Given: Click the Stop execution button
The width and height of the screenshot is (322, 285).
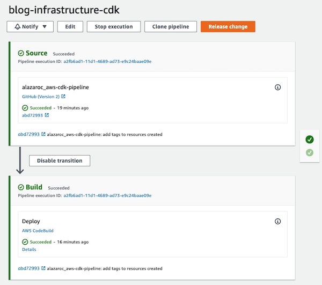Looking at the screenshot, I should click(114, 26).
